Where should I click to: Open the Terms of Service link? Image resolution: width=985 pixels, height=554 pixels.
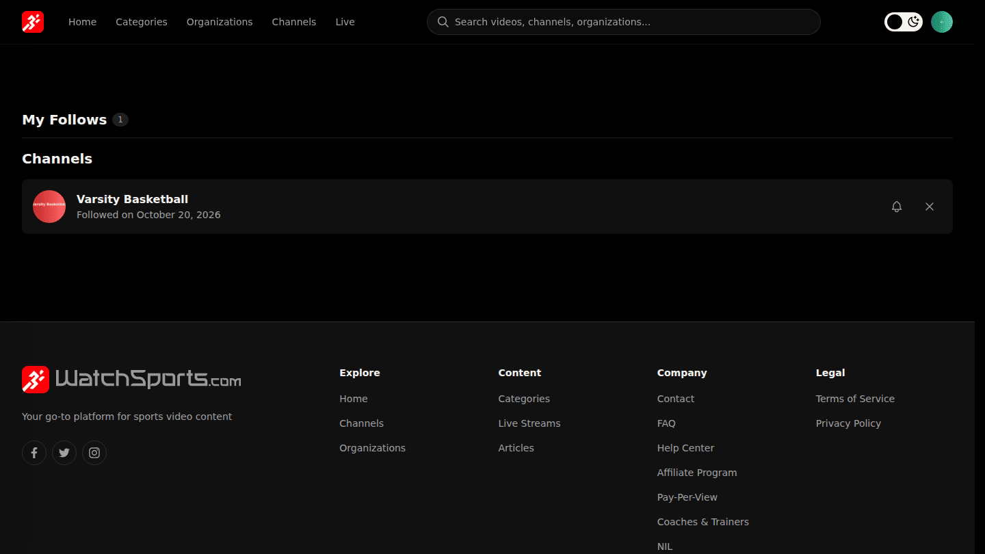pyautogui.click(x=855, y=399)
